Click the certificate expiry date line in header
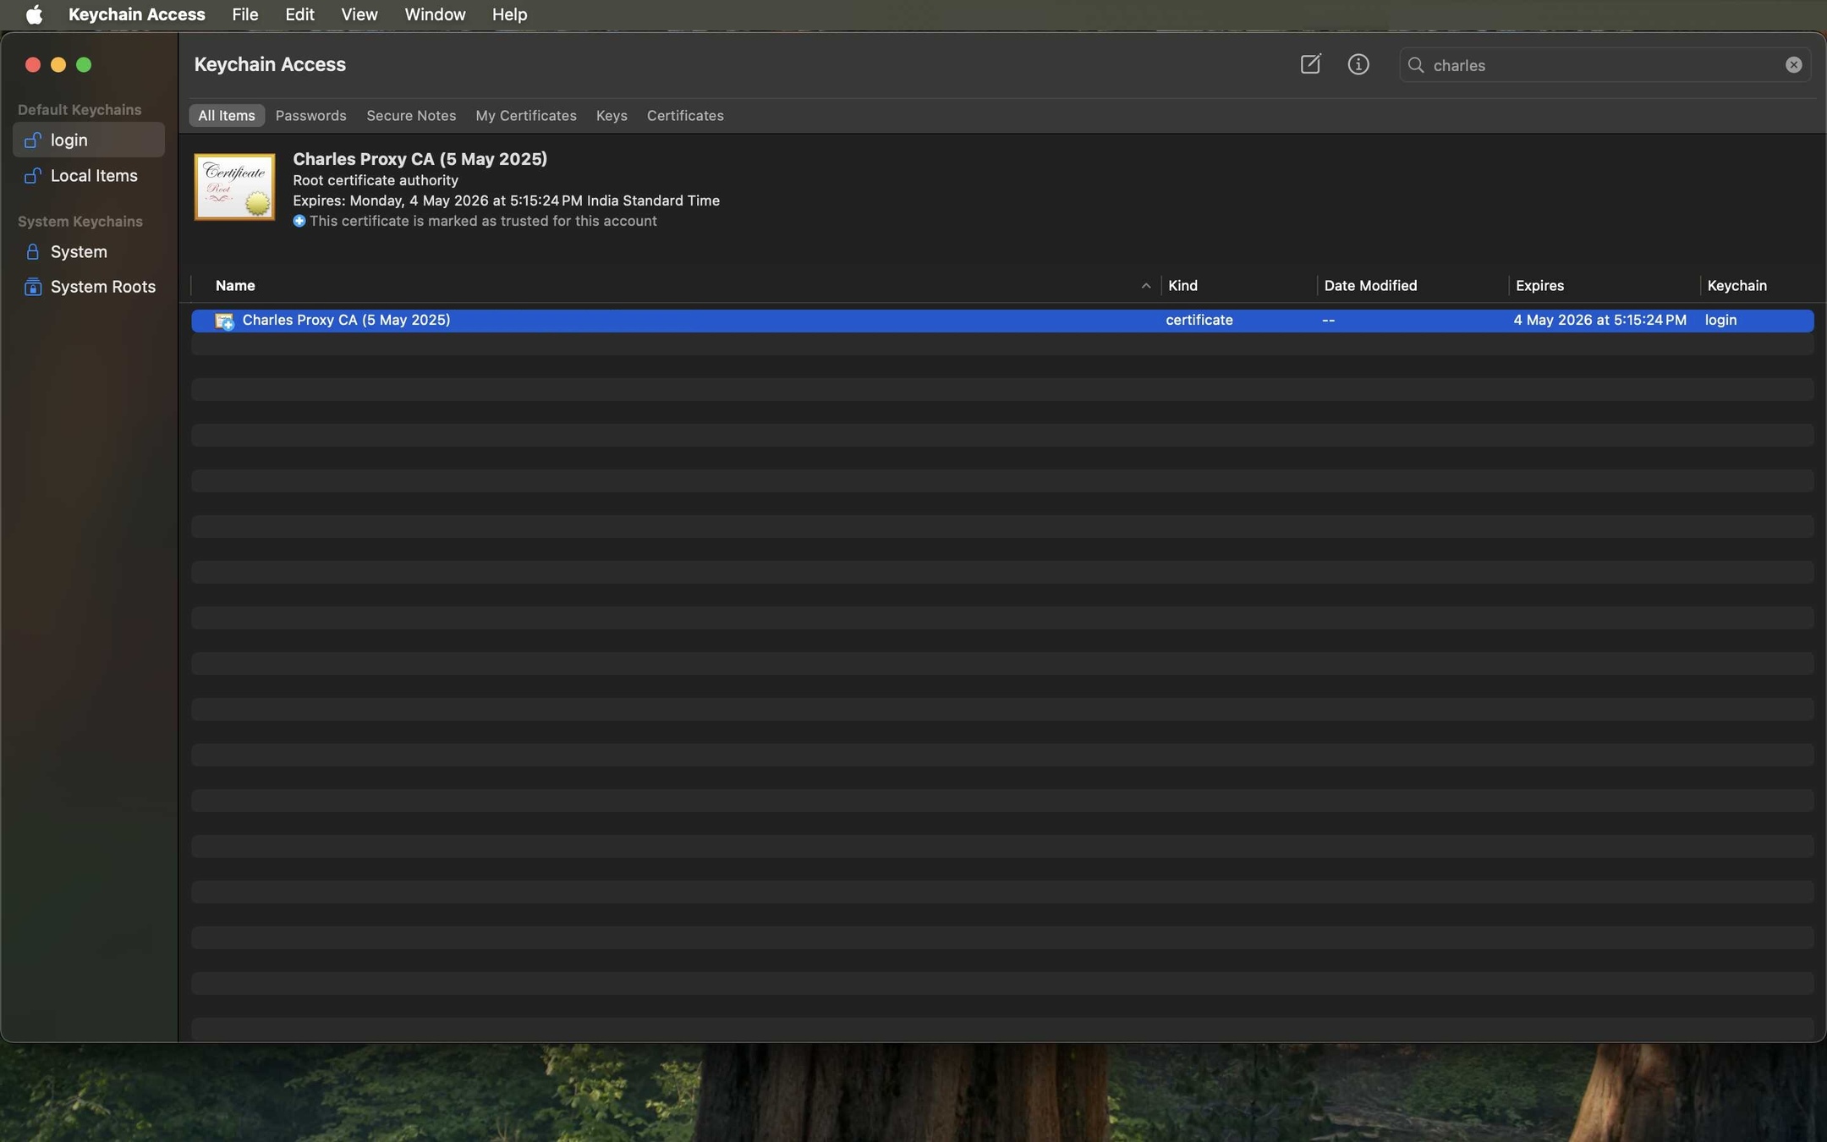The image size is (1827, 1142). click(506, 200)
